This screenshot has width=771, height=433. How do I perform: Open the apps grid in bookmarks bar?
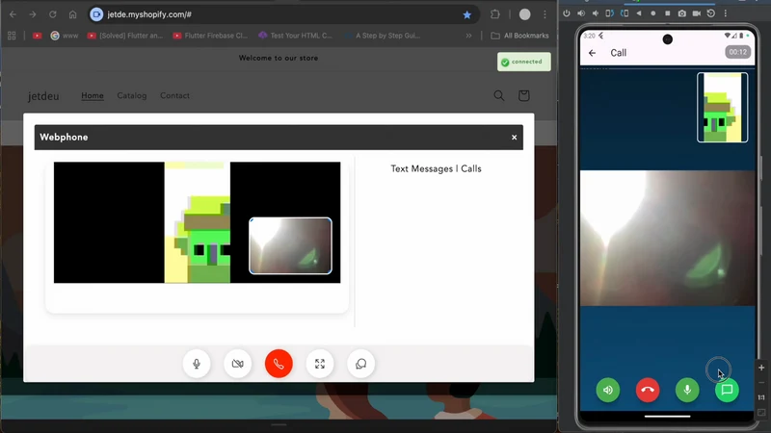(x=12, y=36)
